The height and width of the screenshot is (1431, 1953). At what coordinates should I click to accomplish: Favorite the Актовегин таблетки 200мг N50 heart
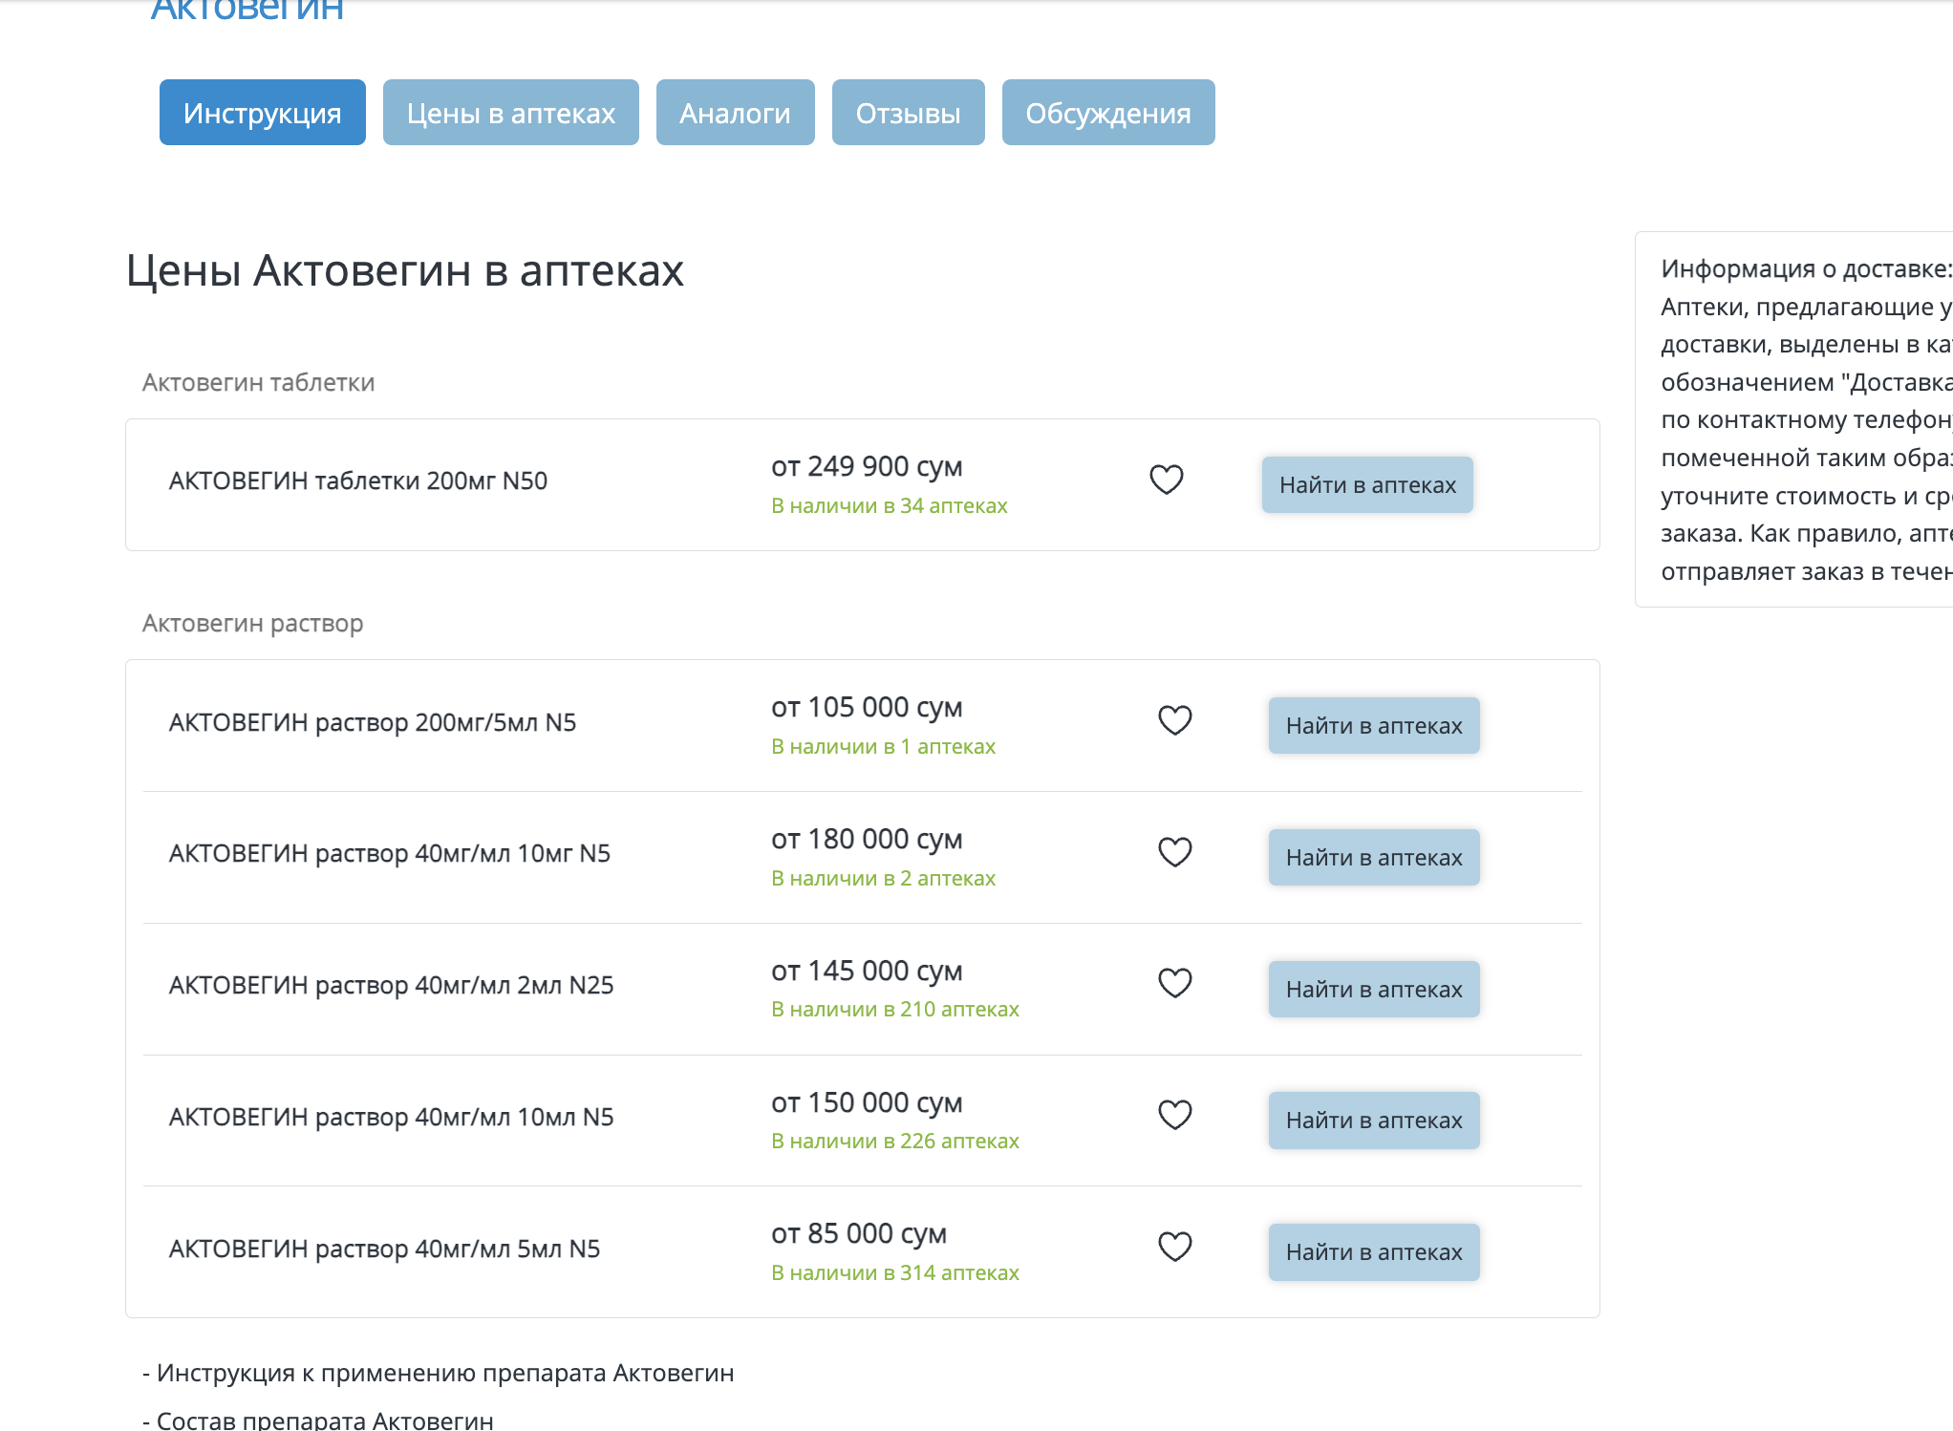pos(1166,480)
